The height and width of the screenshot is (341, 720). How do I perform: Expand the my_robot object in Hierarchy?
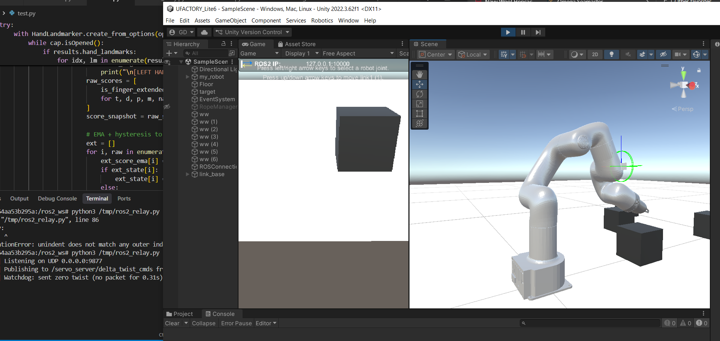pos(187,77)
